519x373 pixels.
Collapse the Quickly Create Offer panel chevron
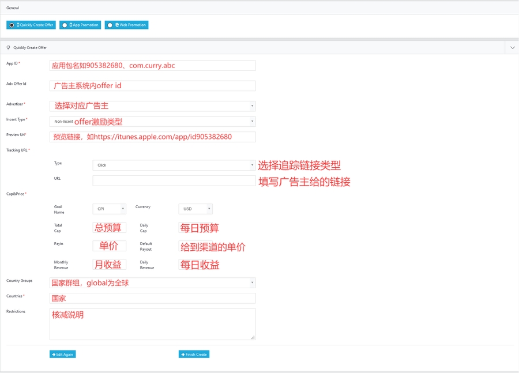(512, 48)
